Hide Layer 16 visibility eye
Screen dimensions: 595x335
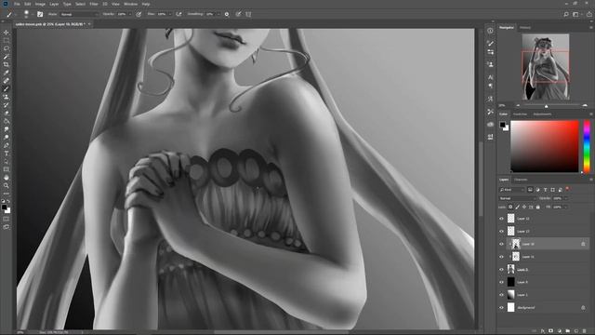[x=501, y=244]
